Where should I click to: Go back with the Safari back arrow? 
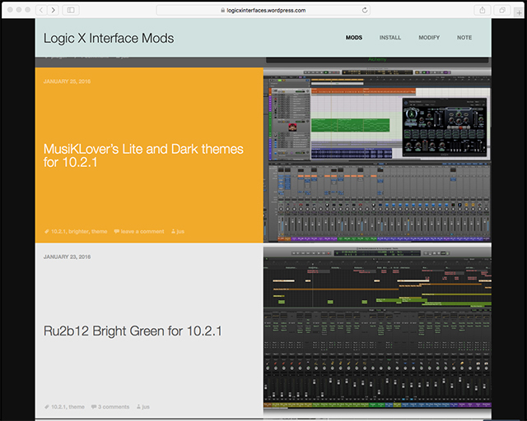click(41, 10)
